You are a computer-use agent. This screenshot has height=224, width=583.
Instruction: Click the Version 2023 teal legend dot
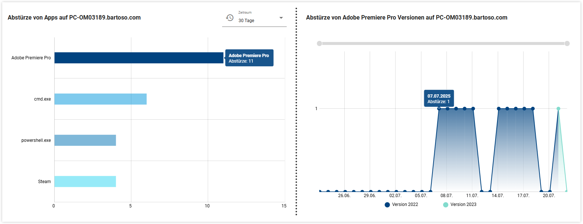[445, 205]
